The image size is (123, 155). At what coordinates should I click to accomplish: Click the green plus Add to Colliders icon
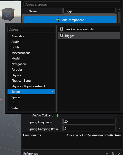[57, 115]
